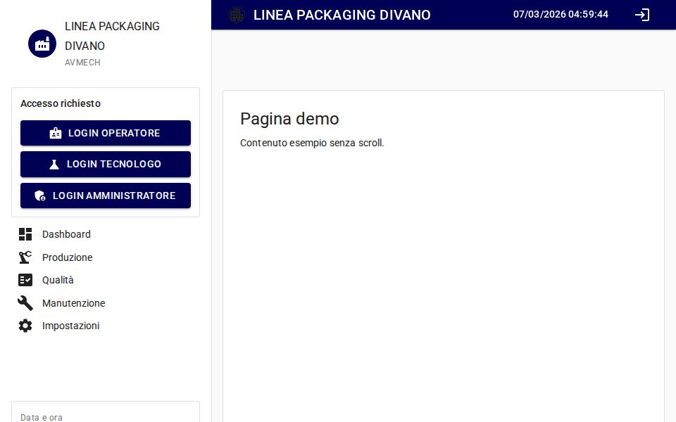676x422 pixels.
Task: Navigate to Produzione
Action: pyautogui.click(x=67, y=257)
